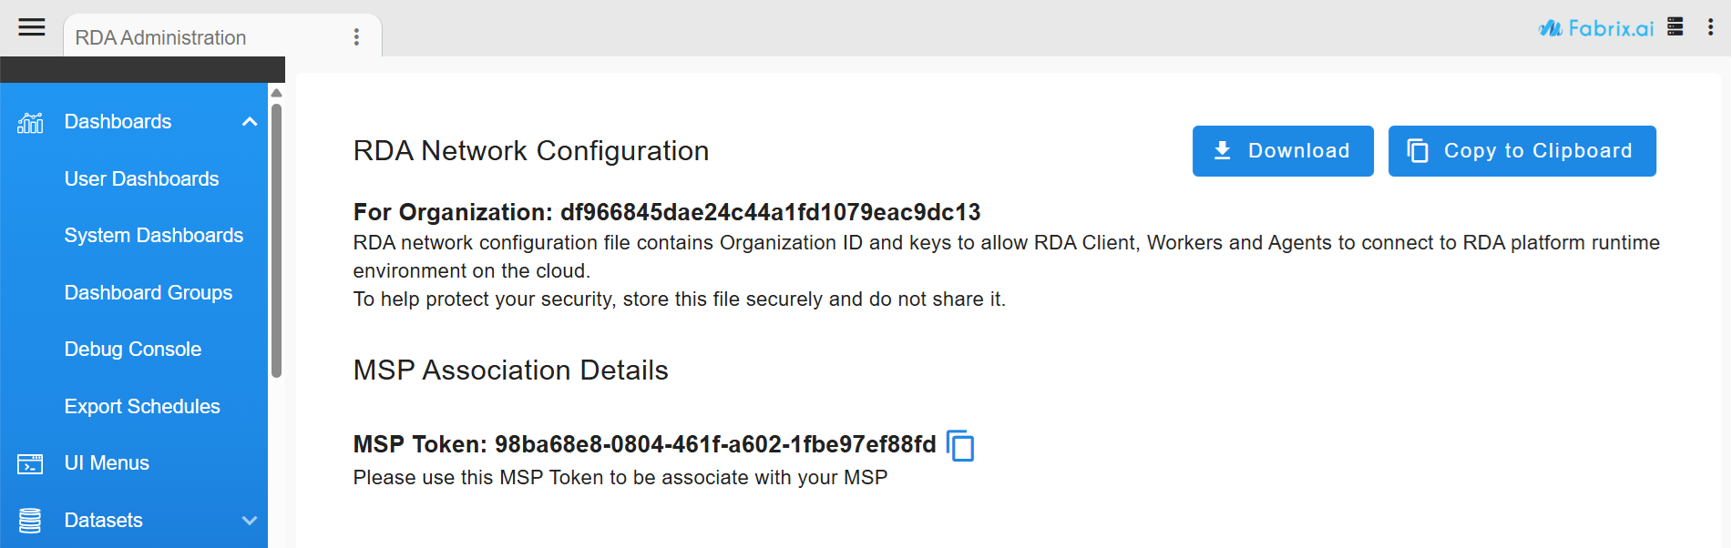Image resolution: width=1732 pixels, height=548 pixels.
Task: Open the server stack icon in header
Action: [1675, 26]
